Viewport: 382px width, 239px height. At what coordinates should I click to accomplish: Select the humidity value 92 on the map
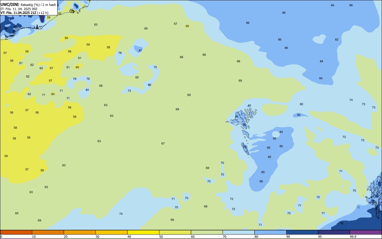(x=342, y=223)
